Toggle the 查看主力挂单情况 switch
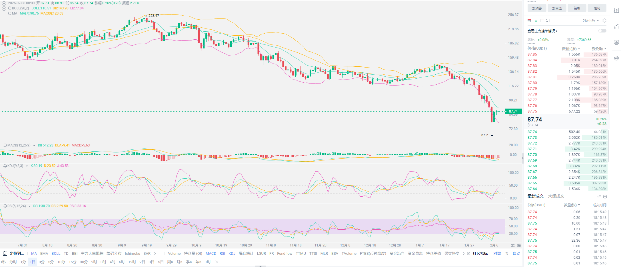This screenshot has height=267, width=623. tap(602, 31)
